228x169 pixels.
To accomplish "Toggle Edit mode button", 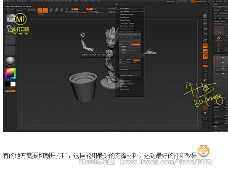I will point(40,11).
